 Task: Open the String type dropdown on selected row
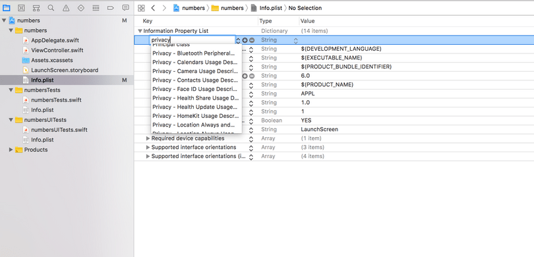coord(295,40)
